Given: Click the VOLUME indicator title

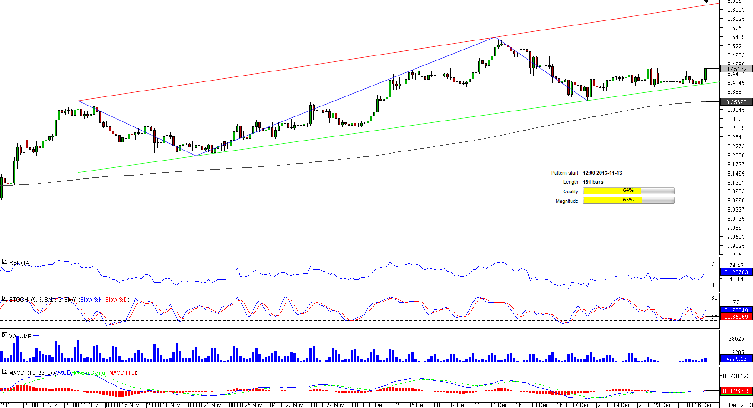Looking at the screenshot, I should [20, 337].
